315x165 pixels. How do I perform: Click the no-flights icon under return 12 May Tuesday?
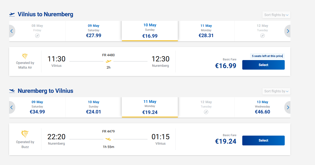206,112
